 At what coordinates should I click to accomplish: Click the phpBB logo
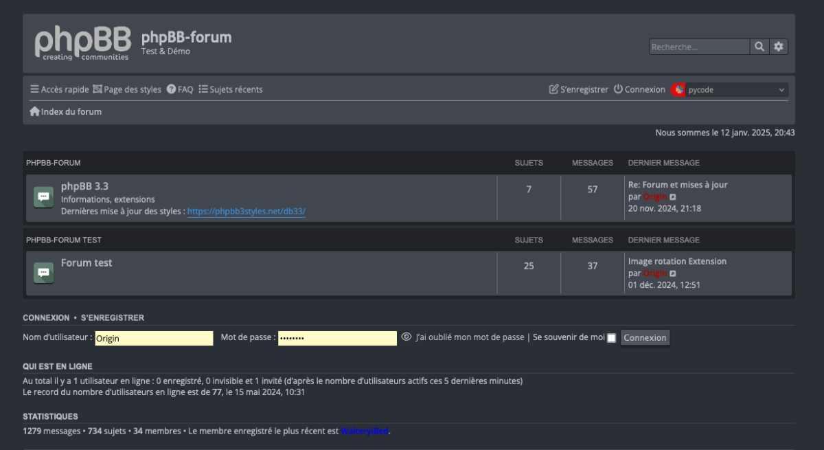pyautogui.click(x=82, y=43)
